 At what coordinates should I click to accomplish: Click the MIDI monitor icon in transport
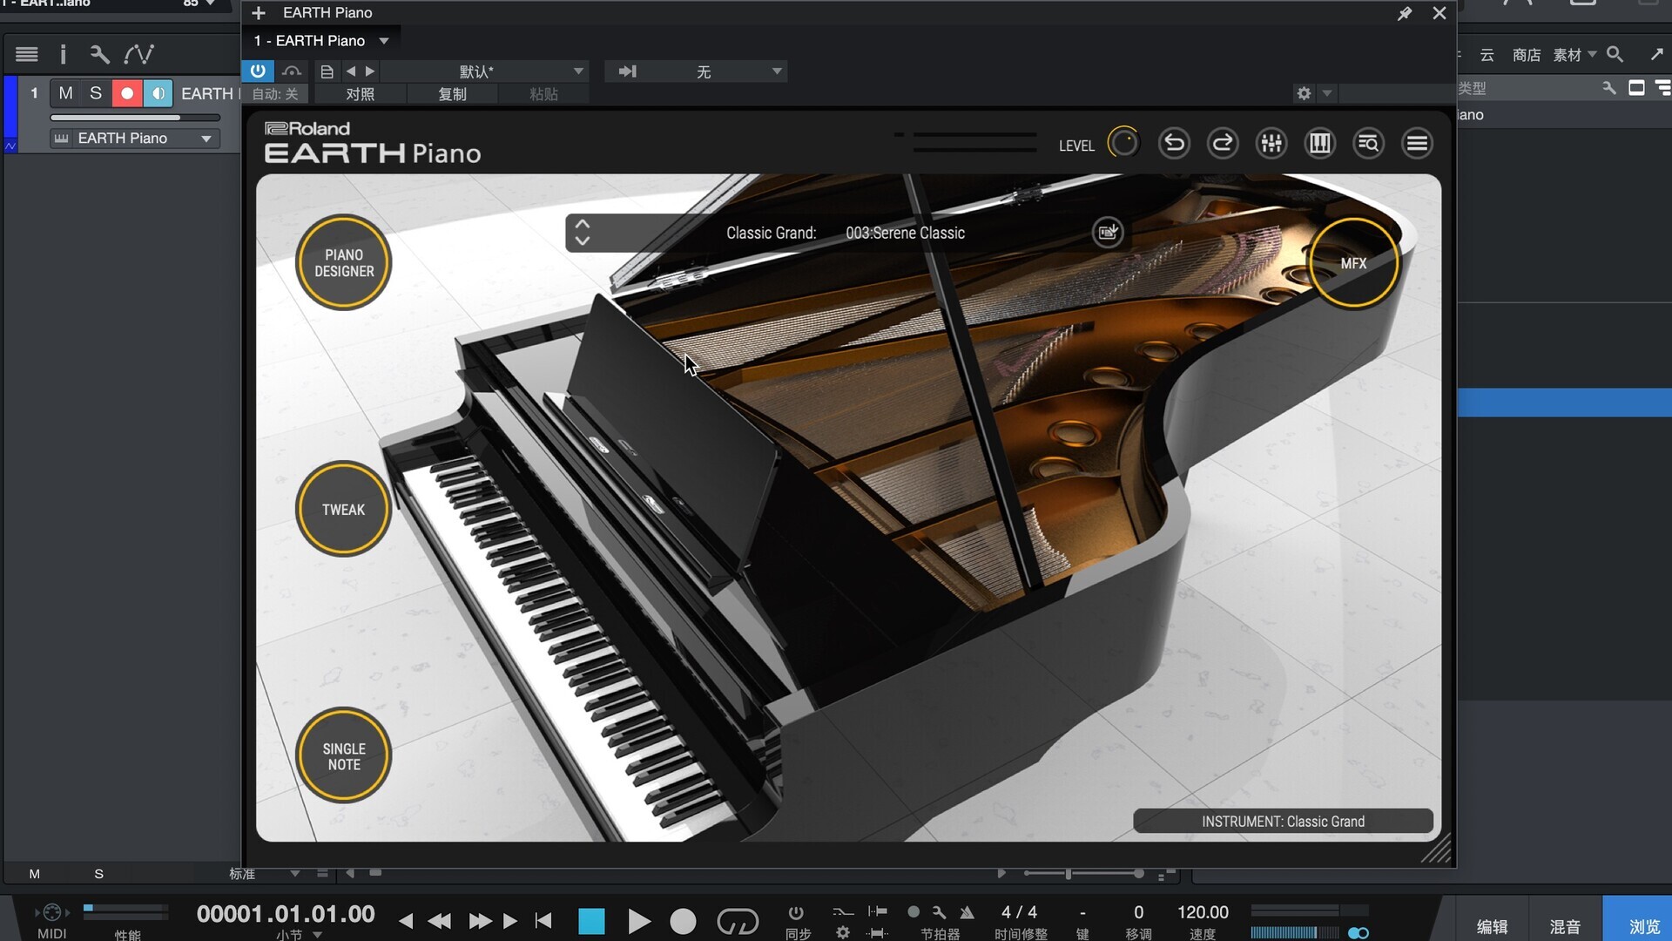52,912
